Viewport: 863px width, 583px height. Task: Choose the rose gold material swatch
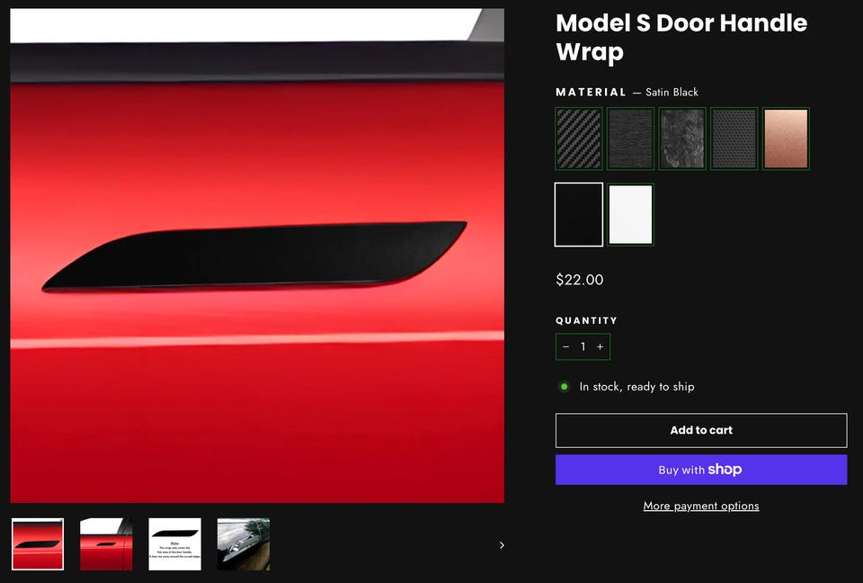coord(786,139)
